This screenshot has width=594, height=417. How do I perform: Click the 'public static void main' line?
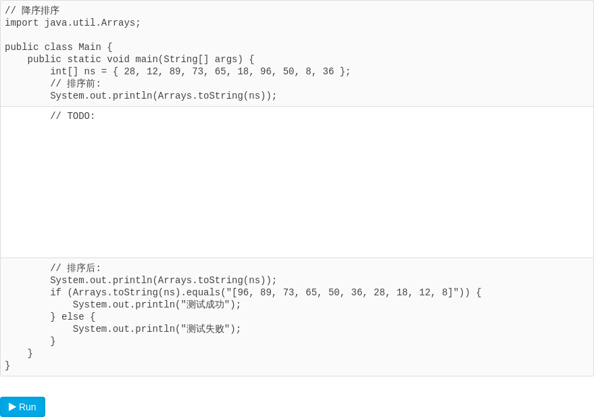141,59
